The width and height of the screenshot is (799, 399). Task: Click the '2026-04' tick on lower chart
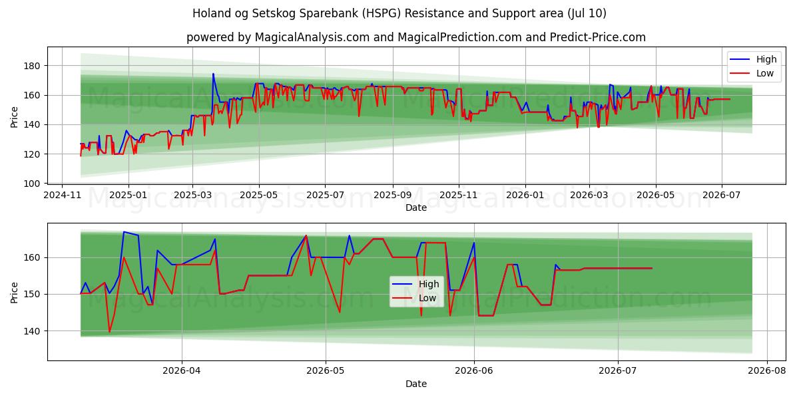(182, 372)
